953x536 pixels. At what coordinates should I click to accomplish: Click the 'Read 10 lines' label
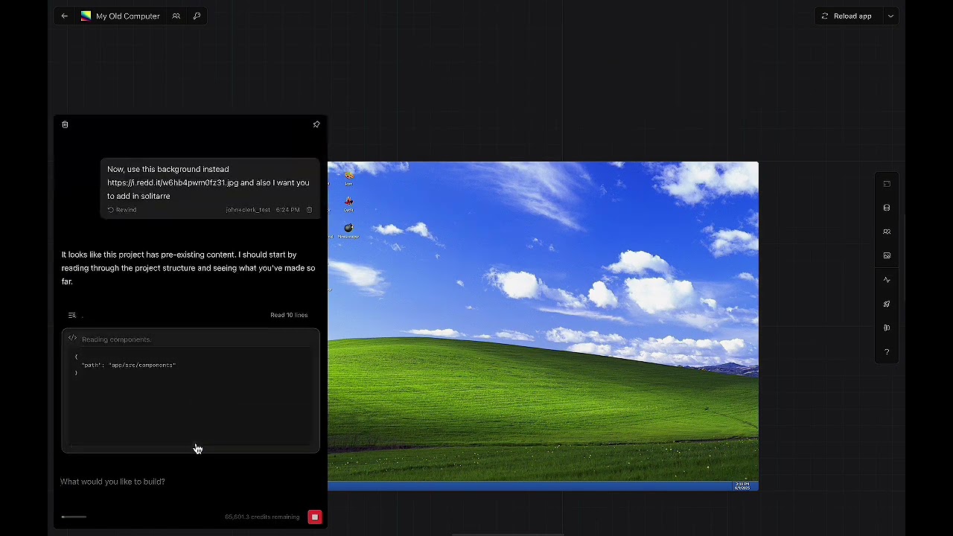289,315
